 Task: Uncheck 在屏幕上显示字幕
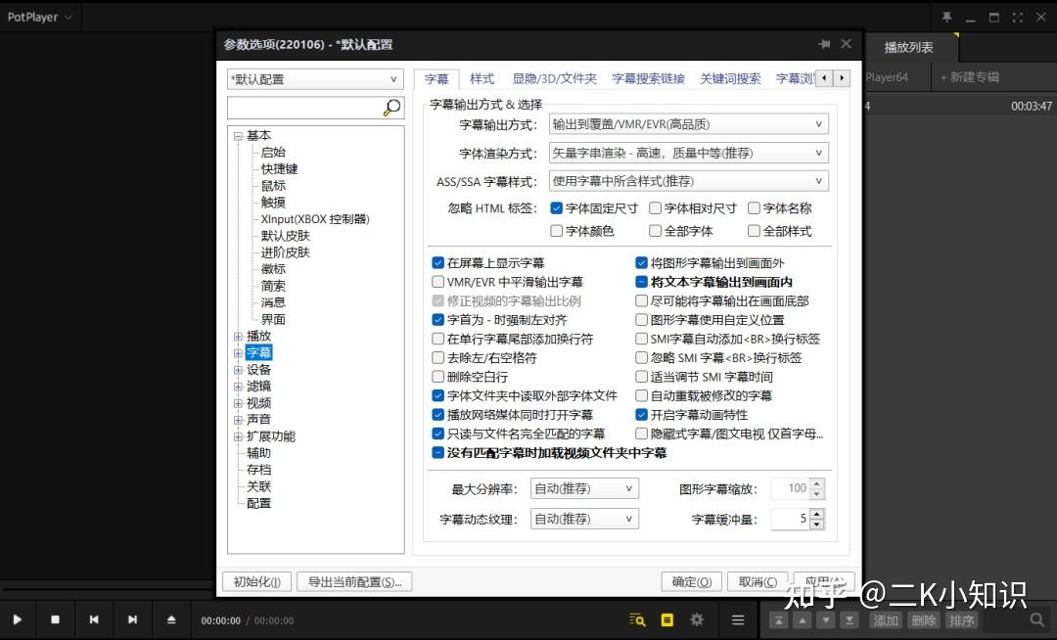(437, 262)
